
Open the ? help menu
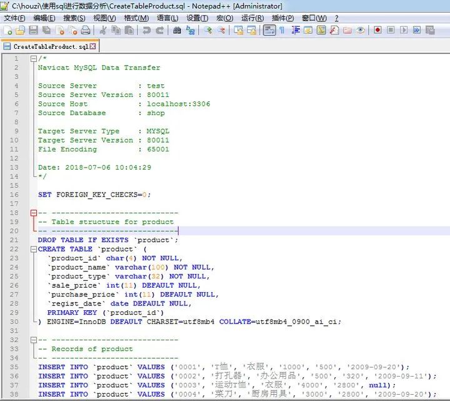(x=336, y=18)
